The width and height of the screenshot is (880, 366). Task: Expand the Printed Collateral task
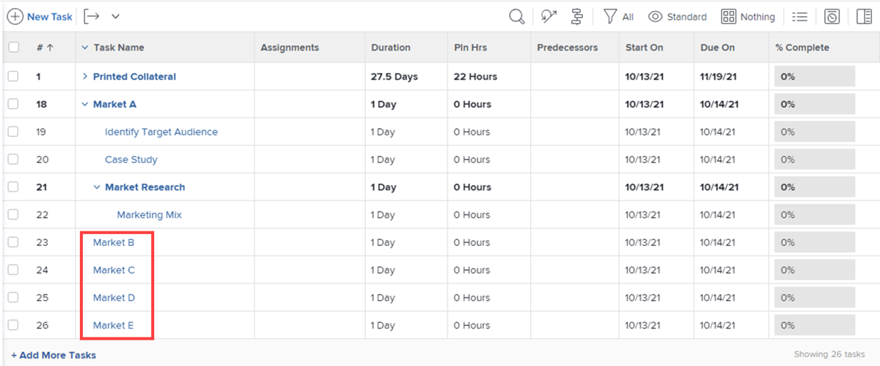pyautogui.click(x=85, y=77)
